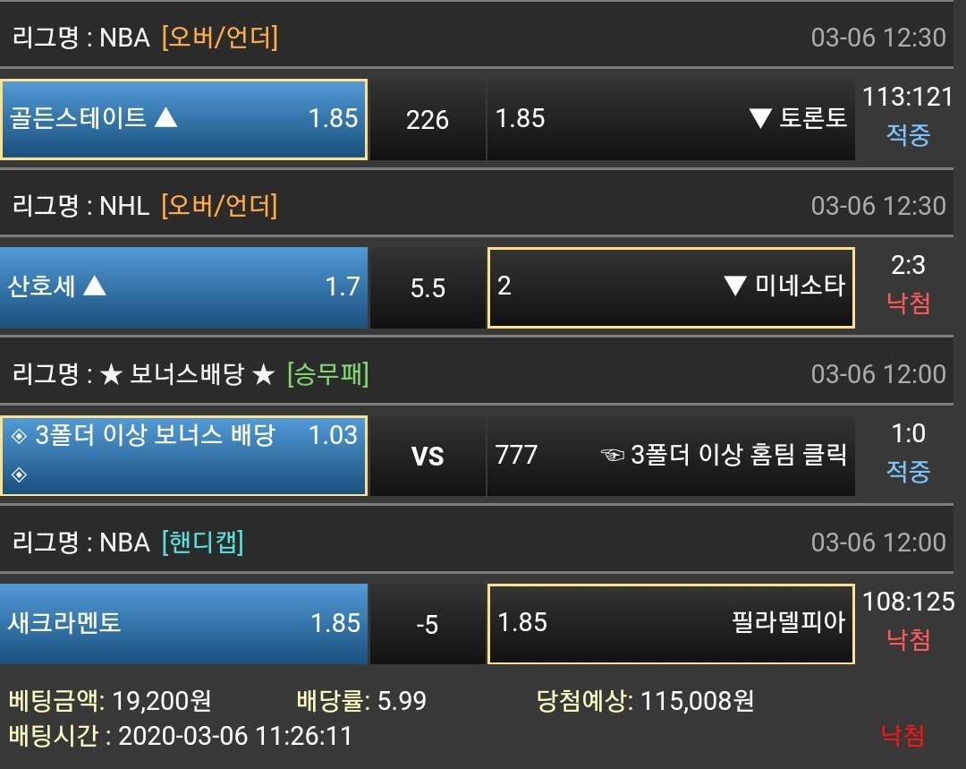Click the 226 total points line

point(428,120)
